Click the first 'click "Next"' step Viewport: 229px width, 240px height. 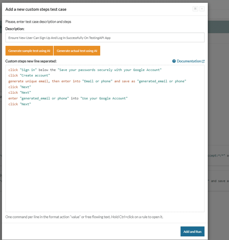(x=19, y=87)
